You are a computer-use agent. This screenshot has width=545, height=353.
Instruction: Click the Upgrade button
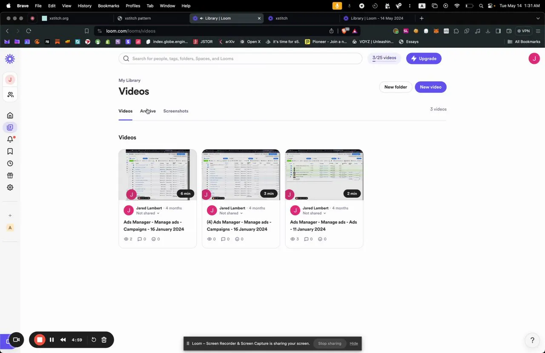click(x=424, y=58)
